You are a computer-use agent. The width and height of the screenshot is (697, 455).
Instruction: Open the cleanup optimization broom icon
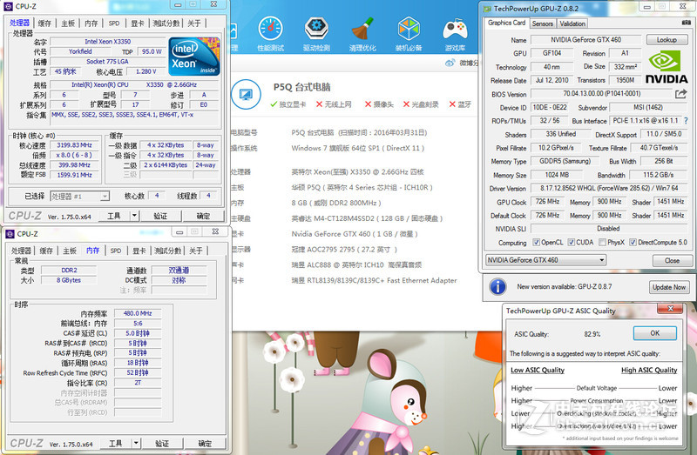362,29
